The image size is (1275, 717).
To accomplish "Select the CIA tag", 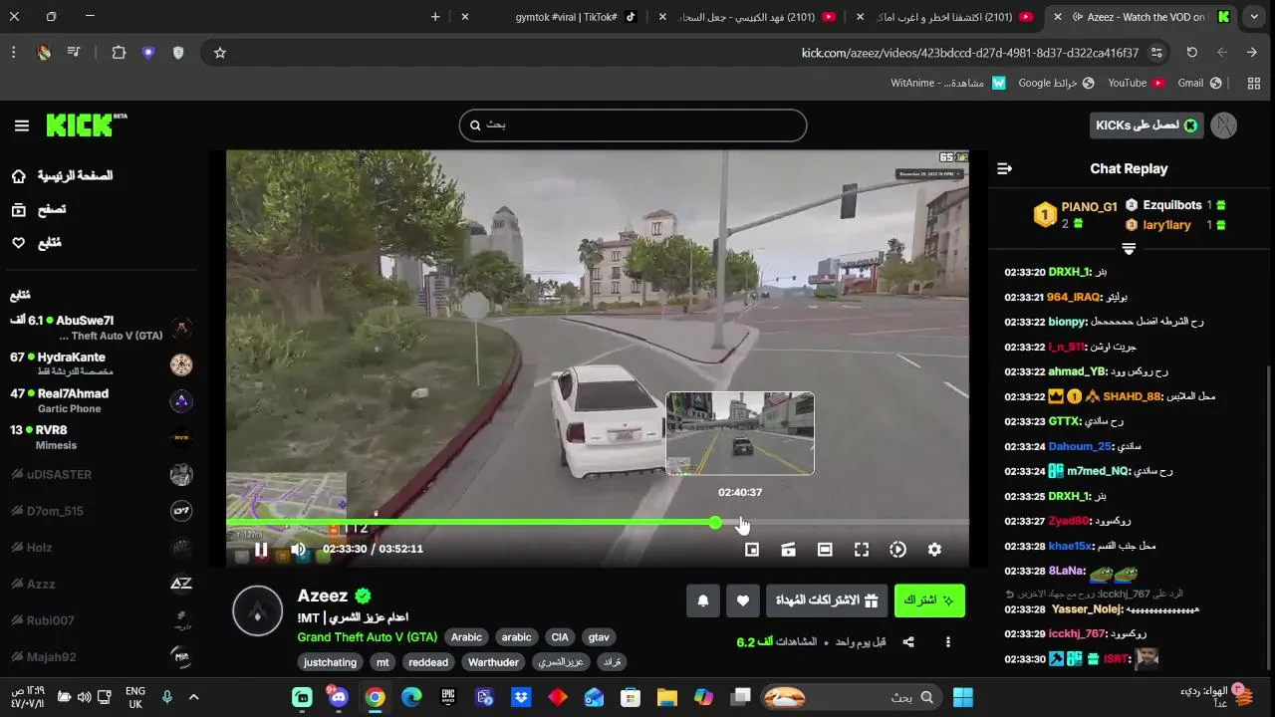I will click(x=560, y=637).
